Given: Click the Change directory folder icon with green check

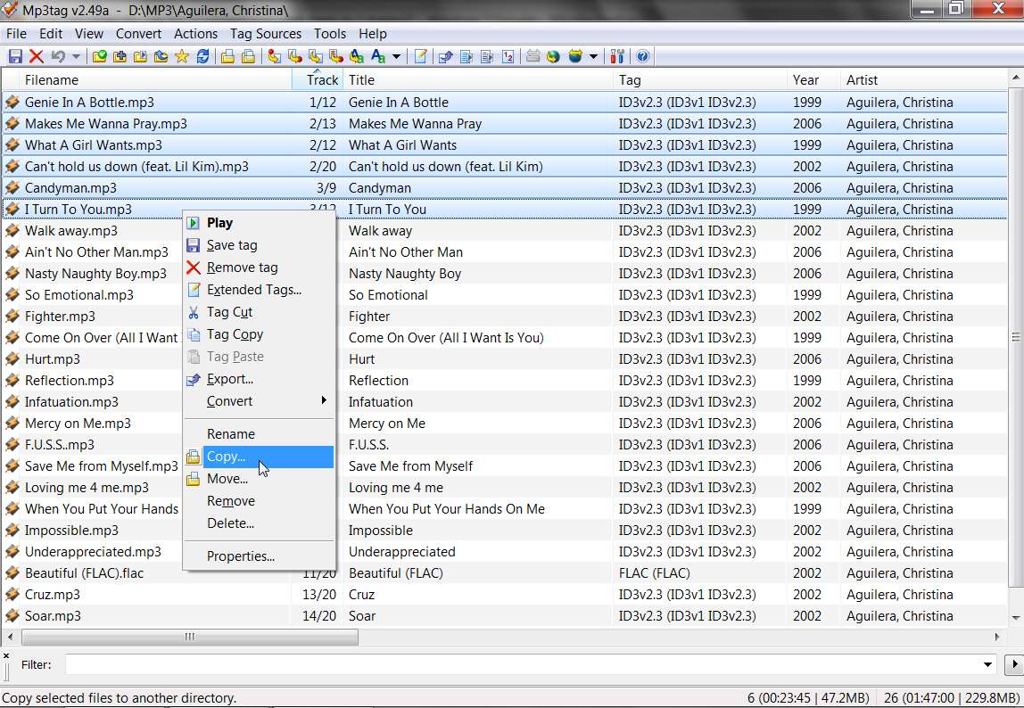Looking at the screenshot, I should (x=99, y=57).
